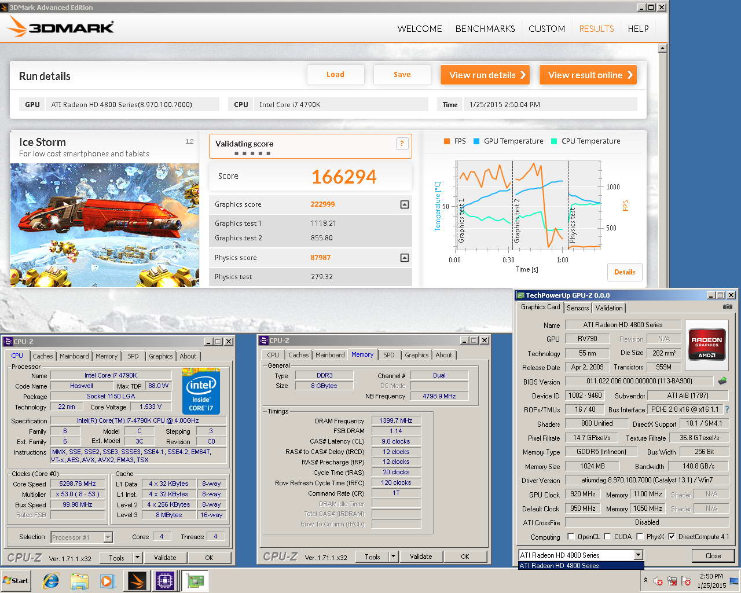Click the 3DMark logo in header
Viewport: 741px width, 593px height.
[61, 27]
